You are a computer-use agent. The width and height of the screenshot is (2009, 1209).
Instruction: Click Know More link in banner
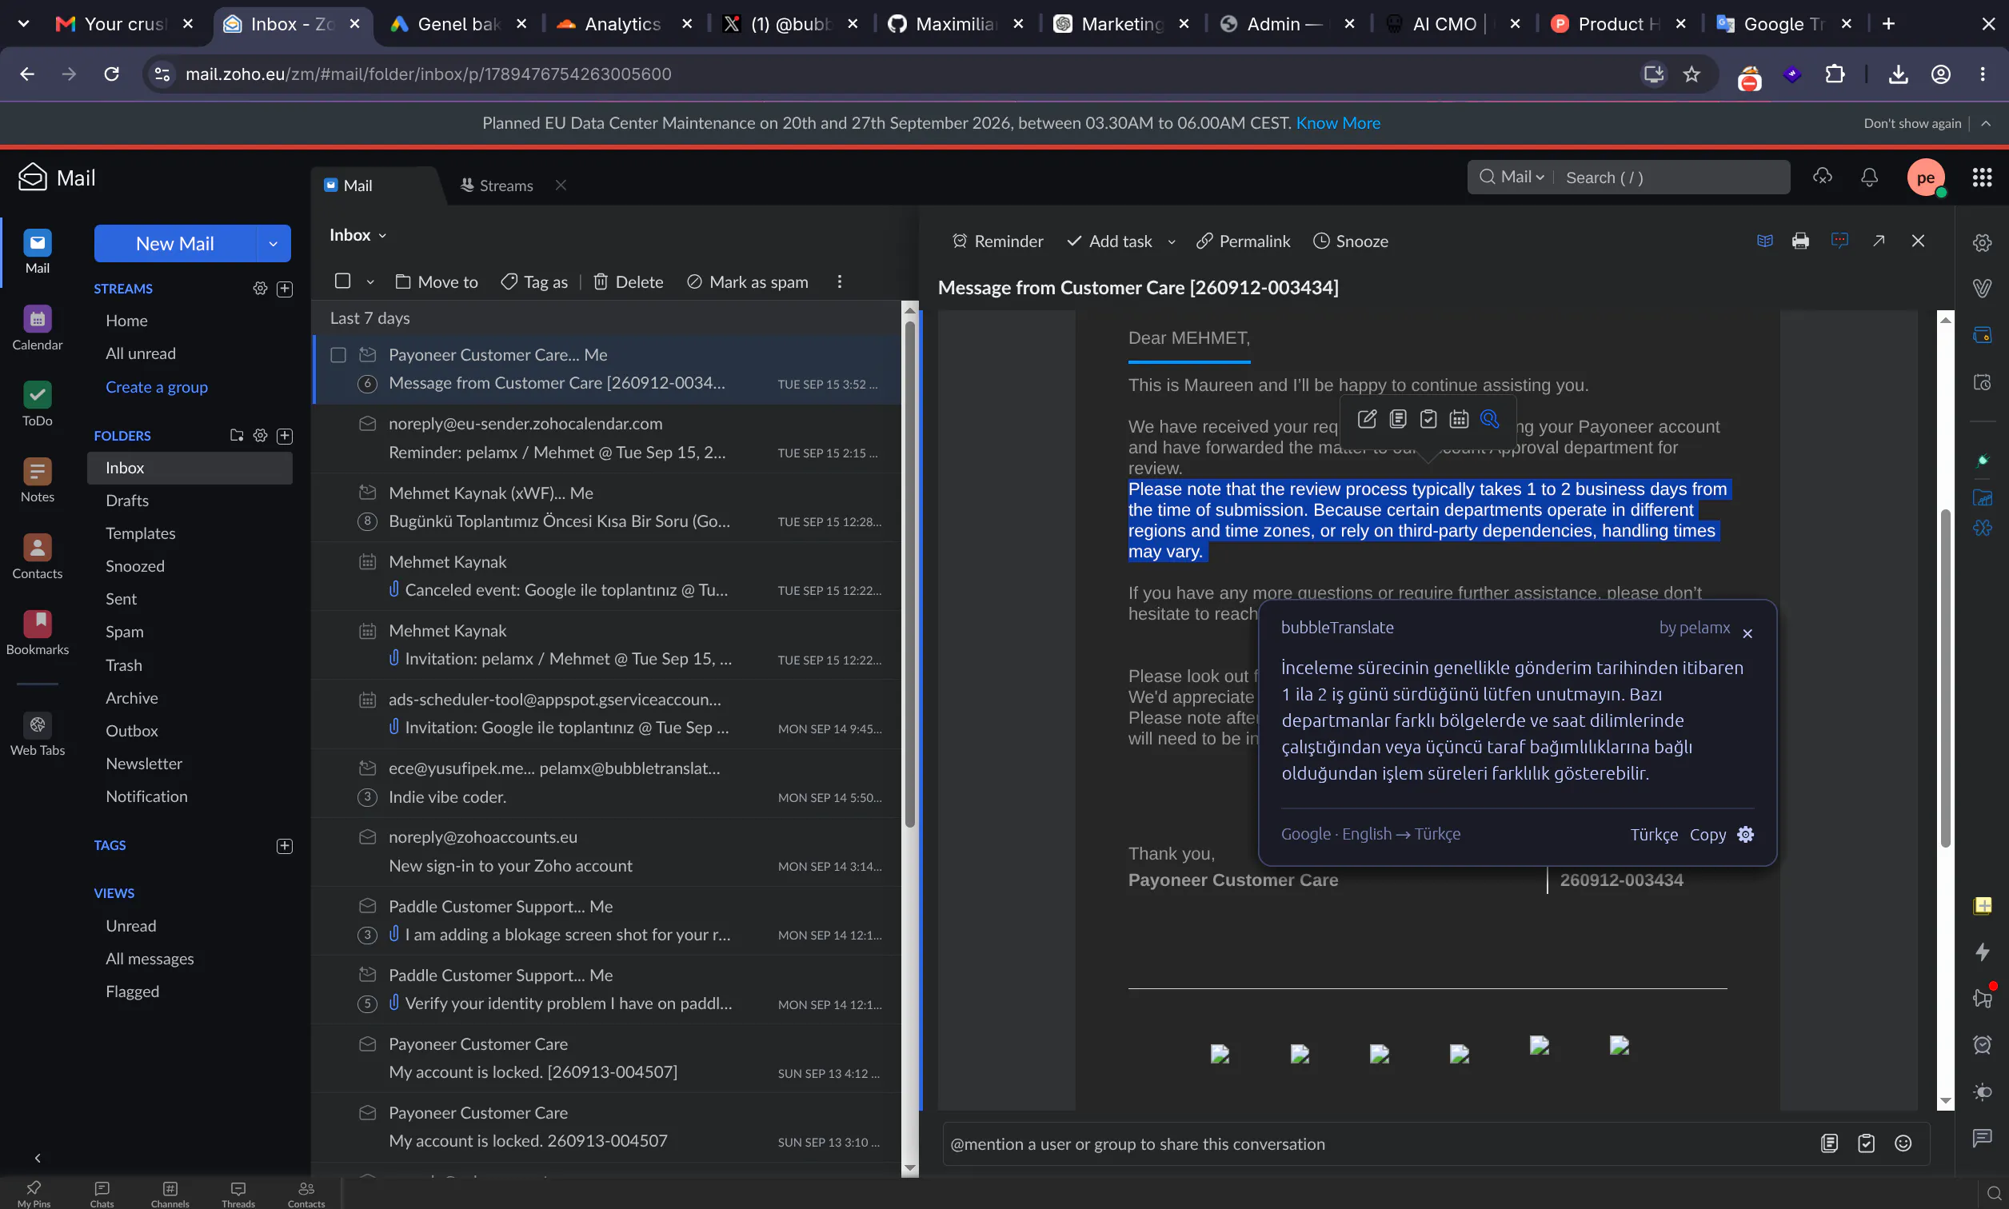click(1338, 123)
